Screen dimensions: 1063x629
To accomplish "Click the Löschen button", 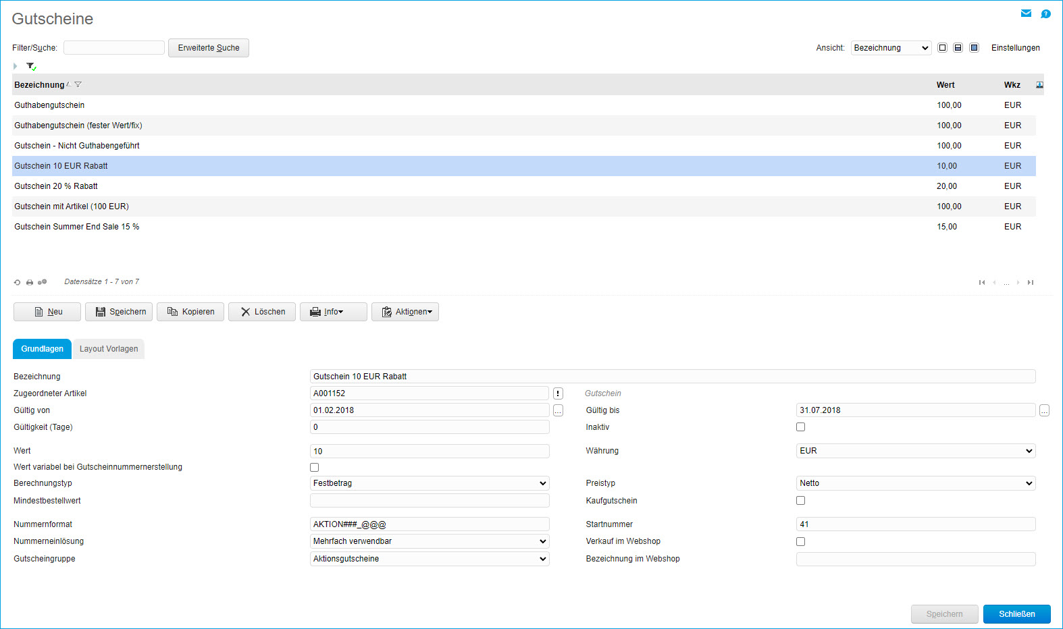I will tap(262, 312).
